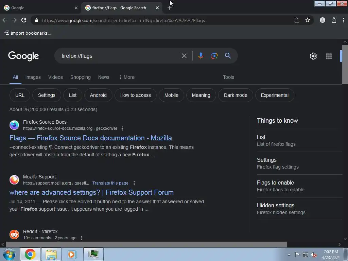Open the browser profile avatar
This screenshot has height=261, width=348.
(x=323, y=20)
